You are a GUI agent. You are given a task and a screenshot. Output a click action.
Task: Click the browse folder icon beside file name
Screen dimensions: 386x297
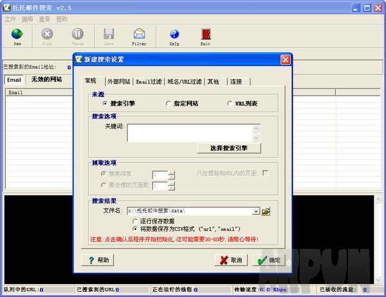[x=266, y=210]
